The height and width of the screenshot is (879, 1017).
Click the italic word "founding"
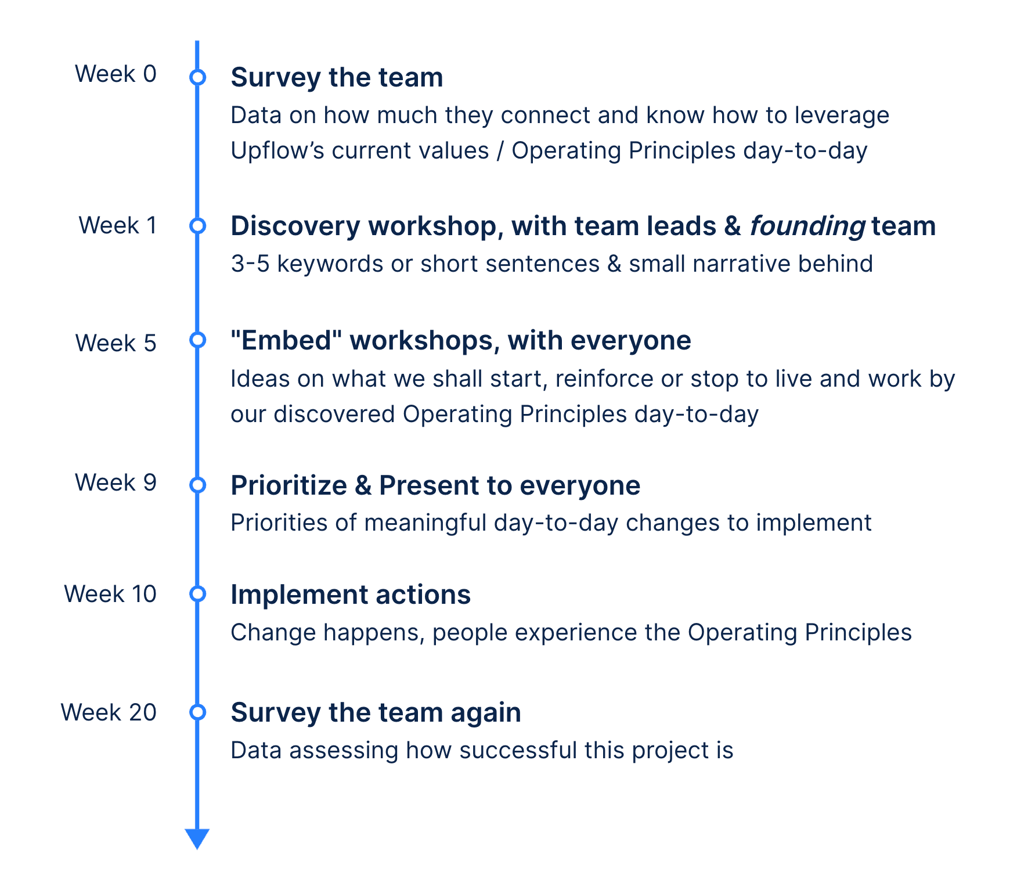click(807, 226)
